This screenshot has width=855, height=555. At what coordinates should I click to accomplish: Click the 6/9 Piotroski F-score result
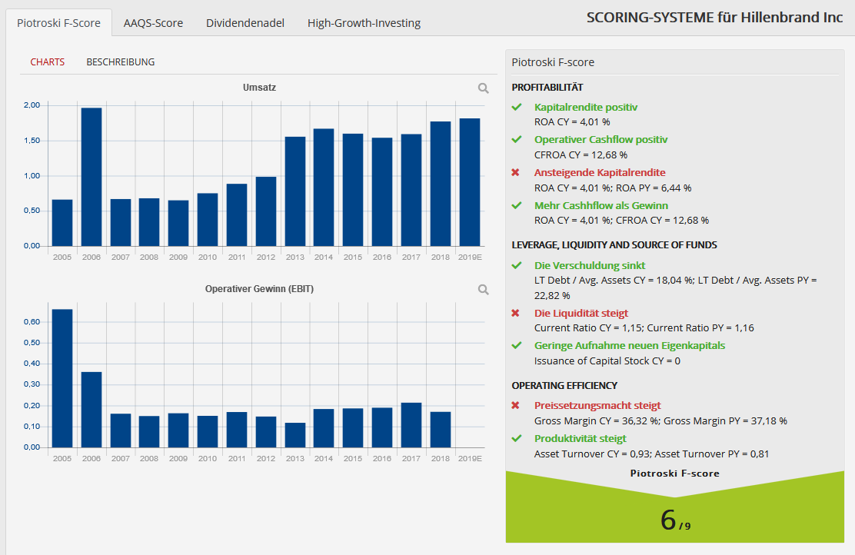click(675, 520)
